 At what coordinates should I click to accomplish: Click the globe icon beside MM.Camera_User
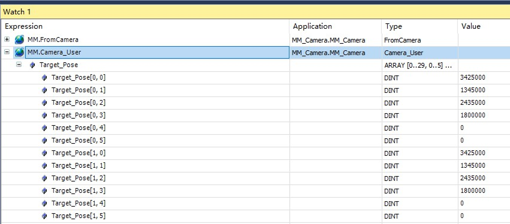coord(19,52)
